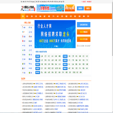
Task: Choose the 天津 city tag
Action: (46, 60)
